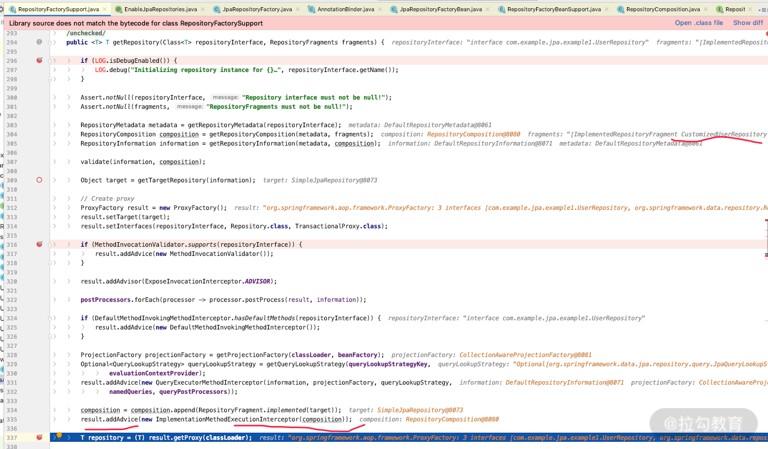
Task: Toggle the breakpoint on line 337
Action: point(39,437)
